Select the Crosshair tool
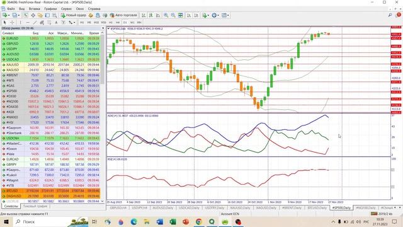403x227 pixels. coord(12,23)
